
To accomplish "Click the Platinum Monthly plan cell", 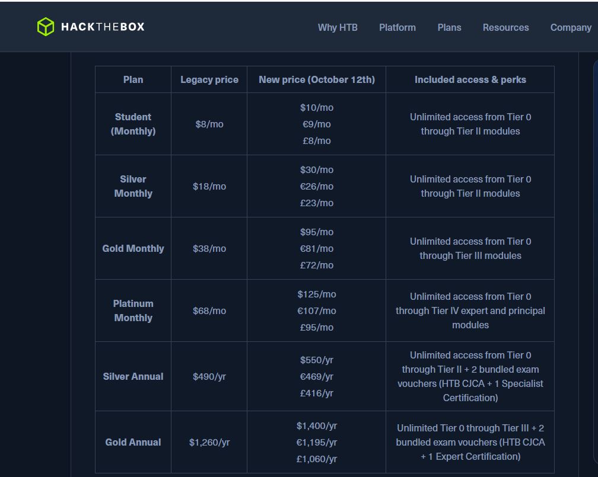I will 133,310.
